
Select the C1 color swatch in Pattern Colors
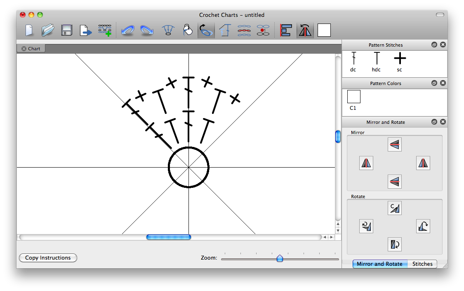[354, 97]
